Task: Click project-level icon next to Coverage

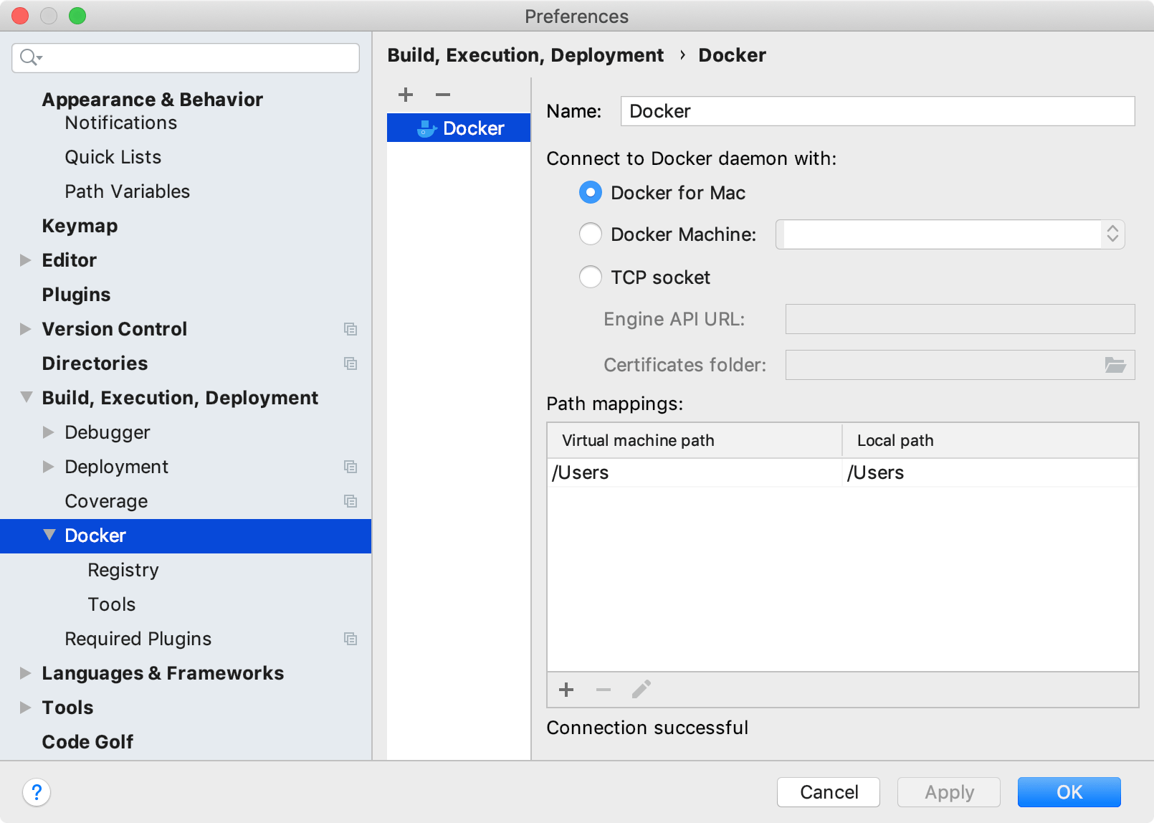Action: click(x=351, y=501)
